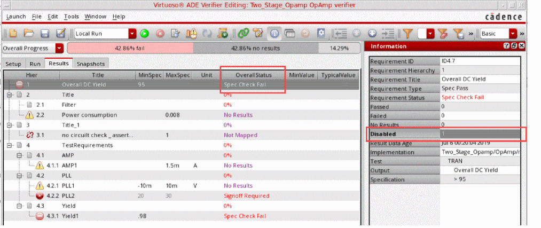Click the blue reload arrows icon
Image resolution: width=541 pixels, height=228 pixels.
[207, 34]
